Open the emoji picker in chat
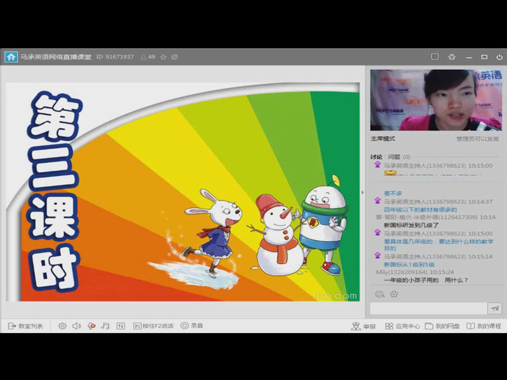The image size is (507, 380). coord(380,294)
